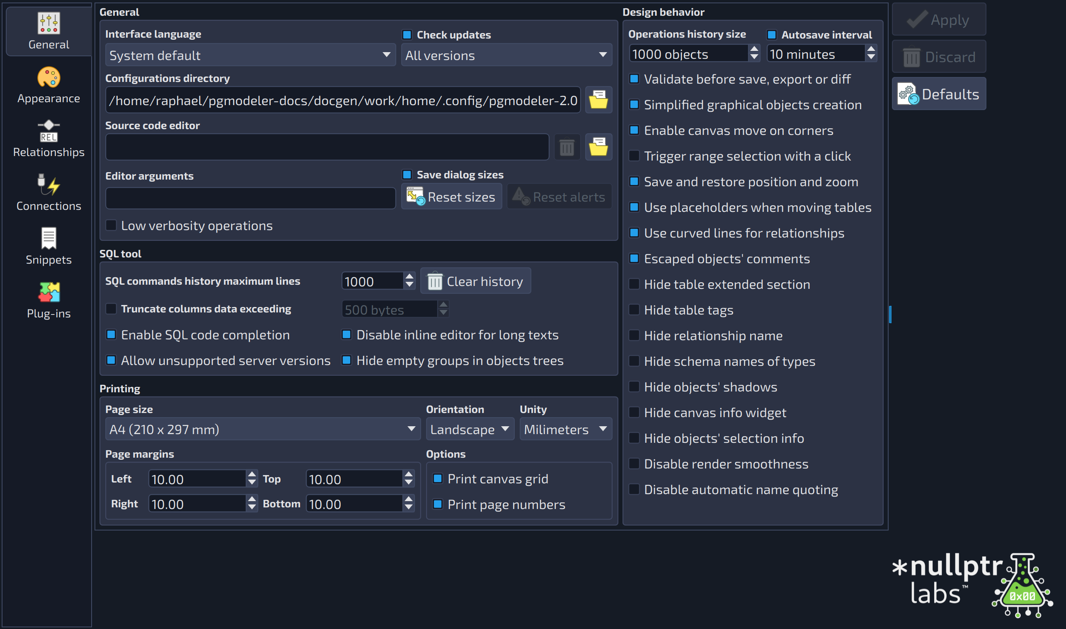Toggle Use curved lines for relationships
This screenshot has height=629, width=1066.
[x=634, y=232]
